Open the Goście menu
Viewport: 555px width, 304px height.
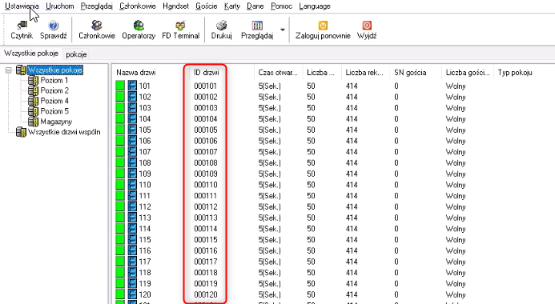pyautogui.click(x=207, y=6)
